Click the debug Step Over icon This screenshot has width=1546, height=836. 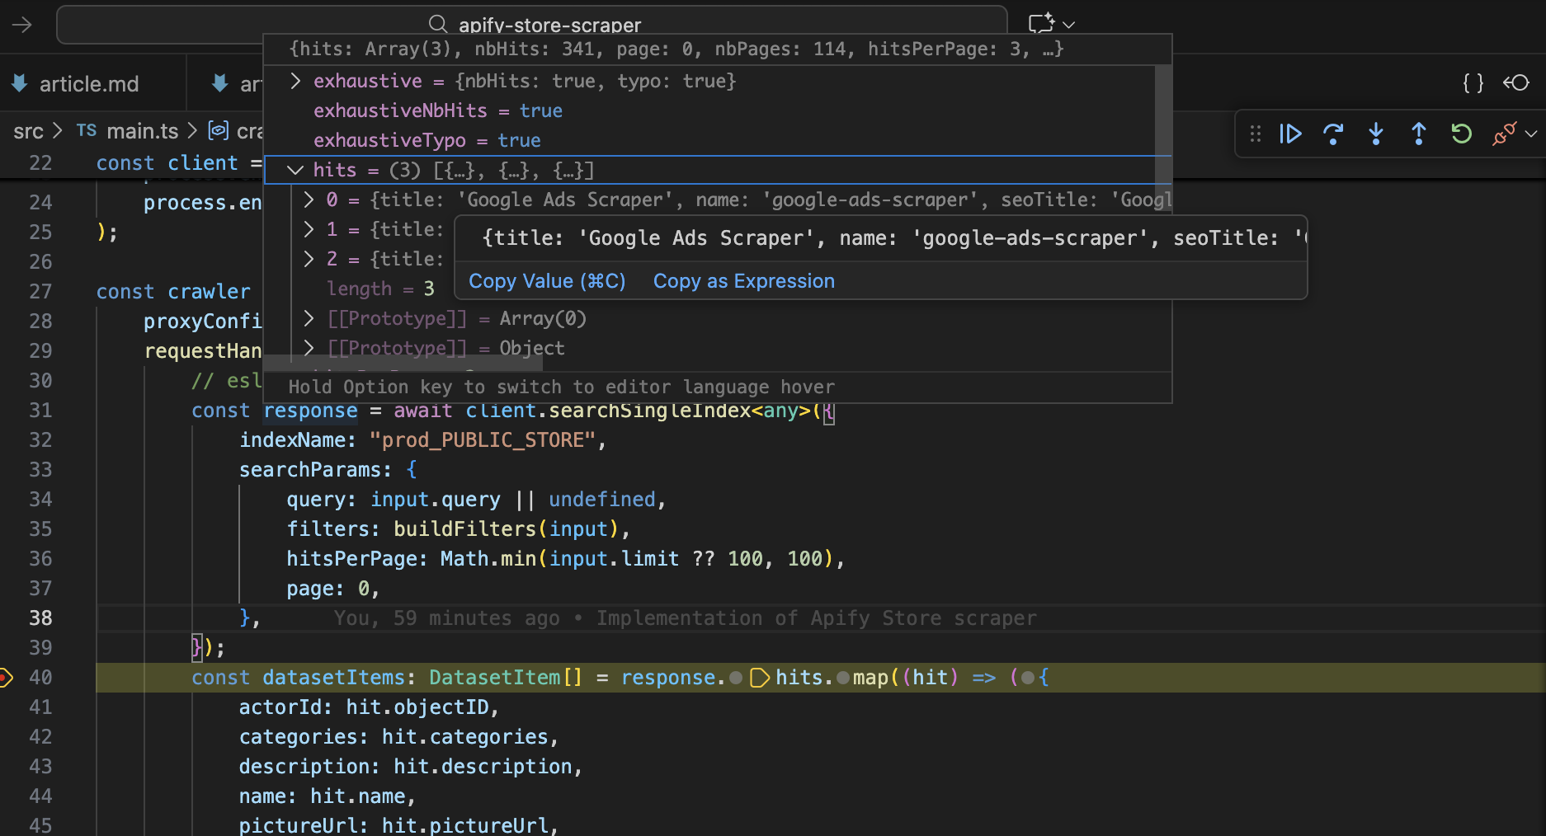(1333, 134)
